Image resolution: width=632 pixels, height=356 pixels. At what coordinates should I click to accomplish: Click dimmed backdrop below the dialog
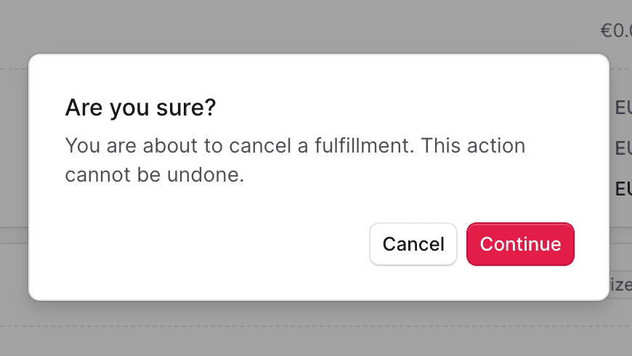click(316, 328)
